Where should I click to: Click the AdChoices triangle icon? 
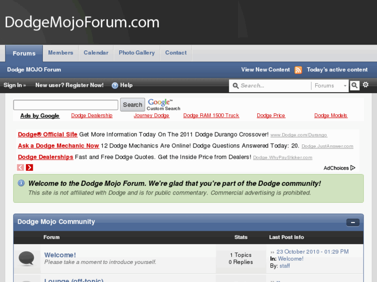[353, 168]
